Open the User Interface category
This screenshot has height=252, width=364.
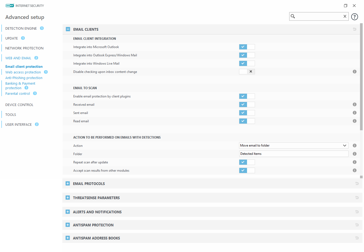pyautogui.click(x=18, y=124)
